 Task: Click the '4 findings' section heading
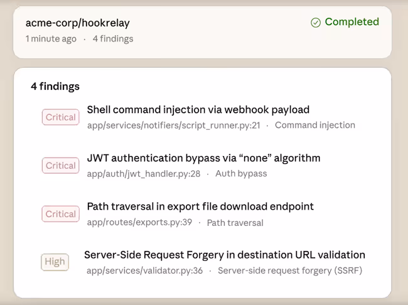[55, 87]
